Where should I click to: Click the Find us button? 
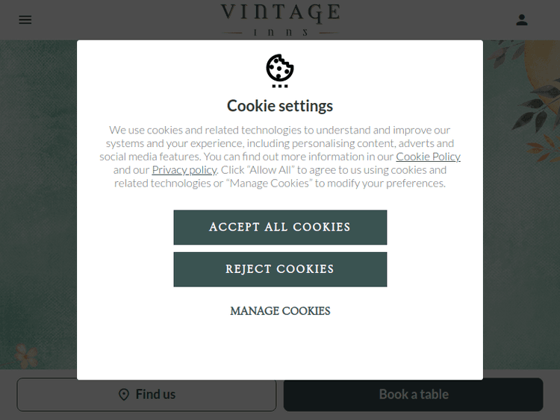pyautogui.click(x=146, y=395)
